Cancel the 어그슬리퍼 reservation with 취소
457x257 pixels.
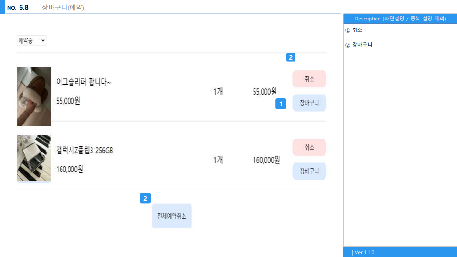click(x=309, y=79)
